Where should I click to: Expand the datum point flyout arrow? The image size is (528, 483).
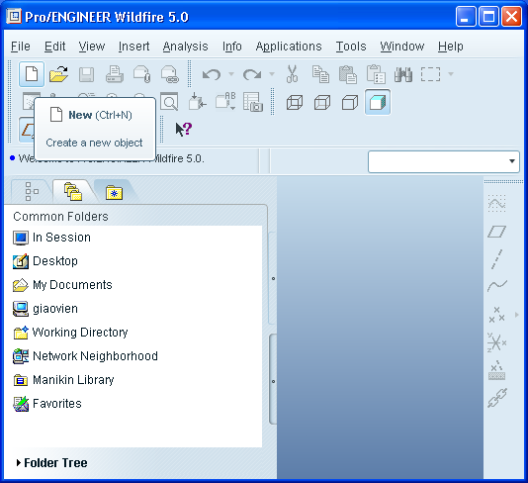(x=517, y=315)
